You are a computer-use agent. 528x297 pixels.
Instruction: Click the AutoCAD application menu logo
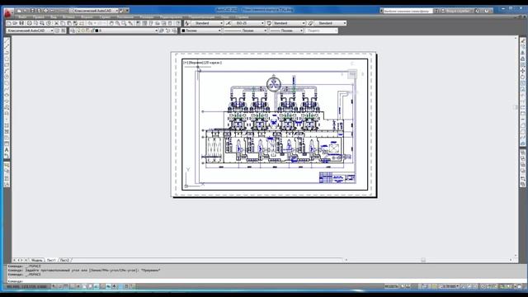coord(8,13)
